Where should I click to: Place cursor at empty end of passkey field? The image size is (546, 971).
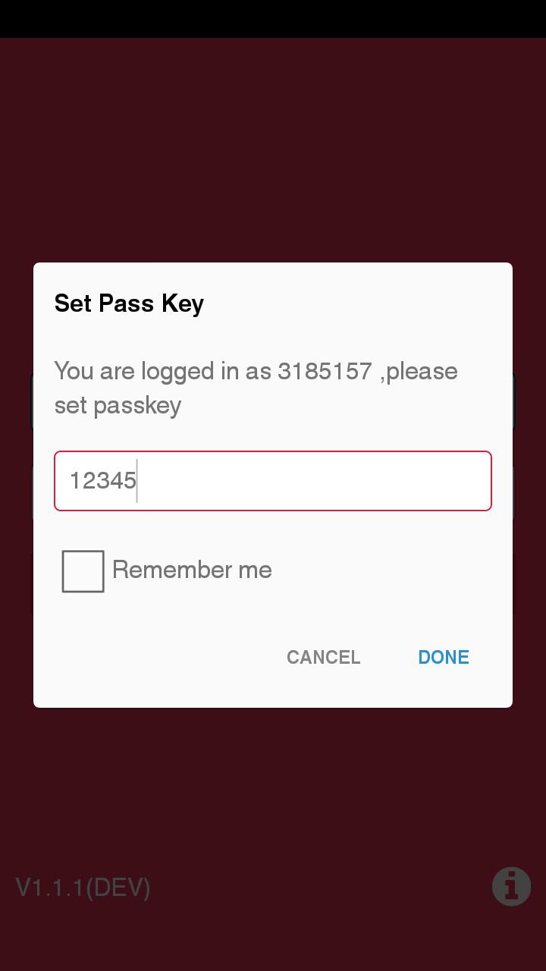coord(341,481)
